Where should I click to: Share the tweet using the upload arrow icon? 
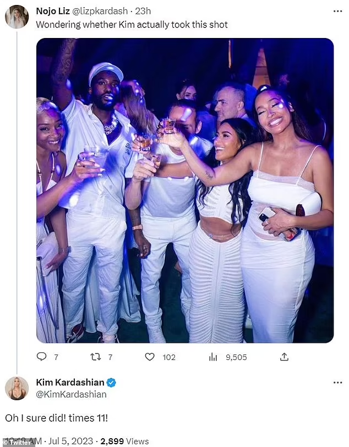click(284, 357)
